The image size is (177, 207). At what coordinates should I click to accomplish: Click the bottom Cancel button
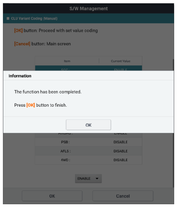click(123, 196)
